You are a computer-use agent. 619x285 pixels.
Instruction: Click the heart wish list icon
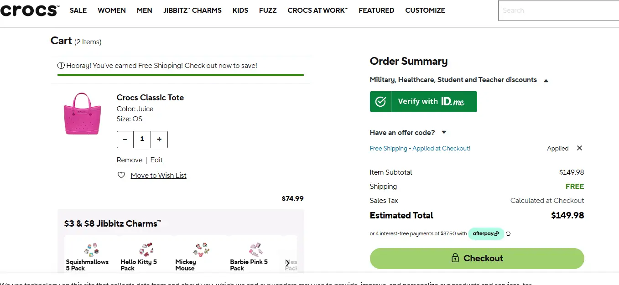tap(121, 175)
